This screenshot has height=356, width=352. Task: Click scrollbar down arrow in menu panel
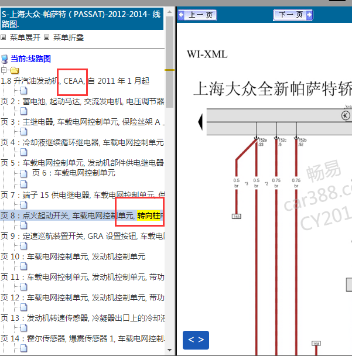pyautogui.click(x=169, y=350)
